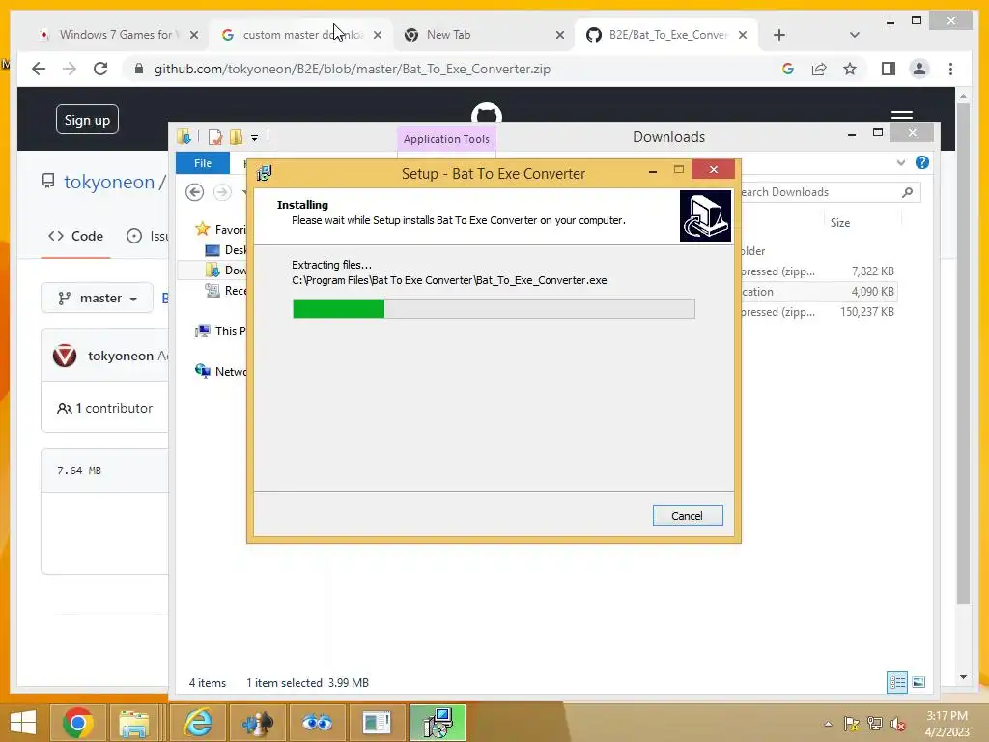Go forward in Chrome browser
The height and width of the screenshot is (742, 989).
click(70, 69)
